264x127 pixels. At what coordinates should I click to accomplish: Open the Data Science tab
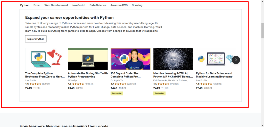point(98,5)
